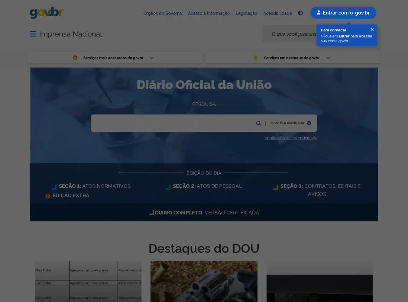408x302 pixels.
Task: Open Verificação de autenticidade link
Action: pos(291,138)
